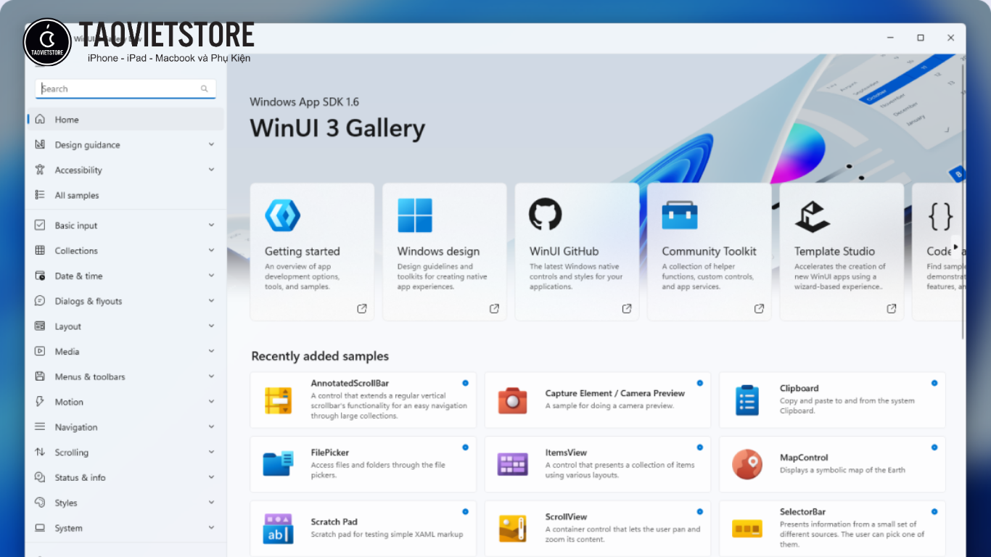
Task: Open external link on Template Studio card
Action: 892,308
